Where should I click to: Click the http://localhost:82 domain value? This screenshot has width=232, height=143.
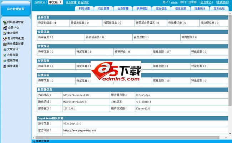coord(76,95)
